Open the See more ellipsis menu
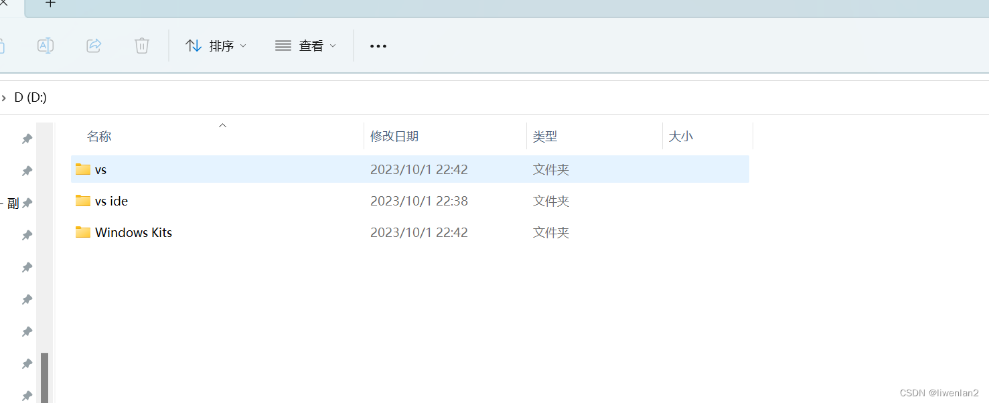 click(378, 46)
